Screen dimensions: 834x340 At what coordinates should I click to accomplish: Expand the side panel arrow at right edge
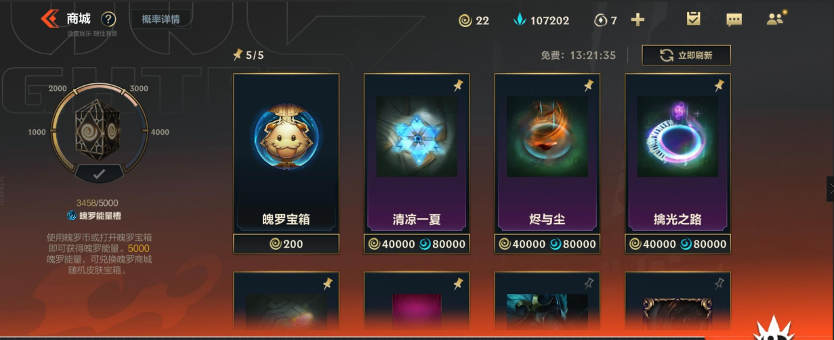pos(830,189)
